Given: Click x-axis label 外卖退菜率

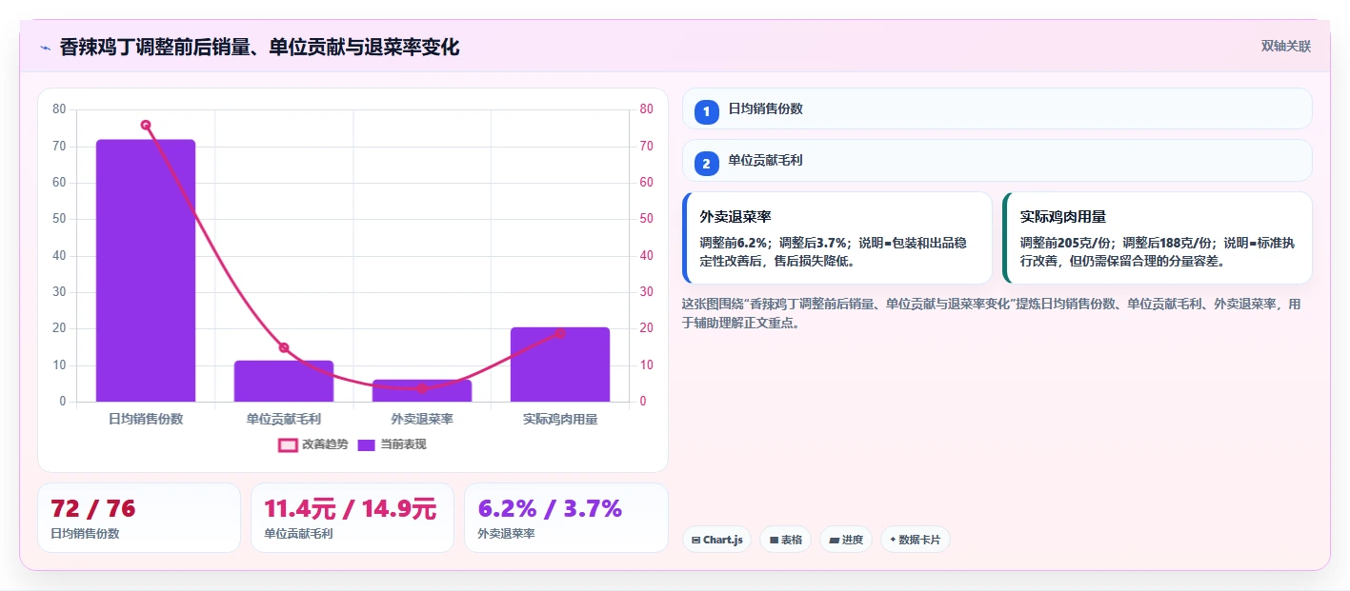Looking at the screenshot, I should (x=422, y=419).
